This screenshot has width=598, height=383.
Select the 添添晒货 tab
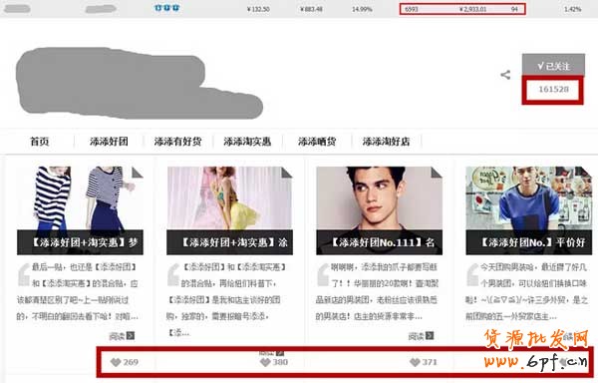coord(317,142)
